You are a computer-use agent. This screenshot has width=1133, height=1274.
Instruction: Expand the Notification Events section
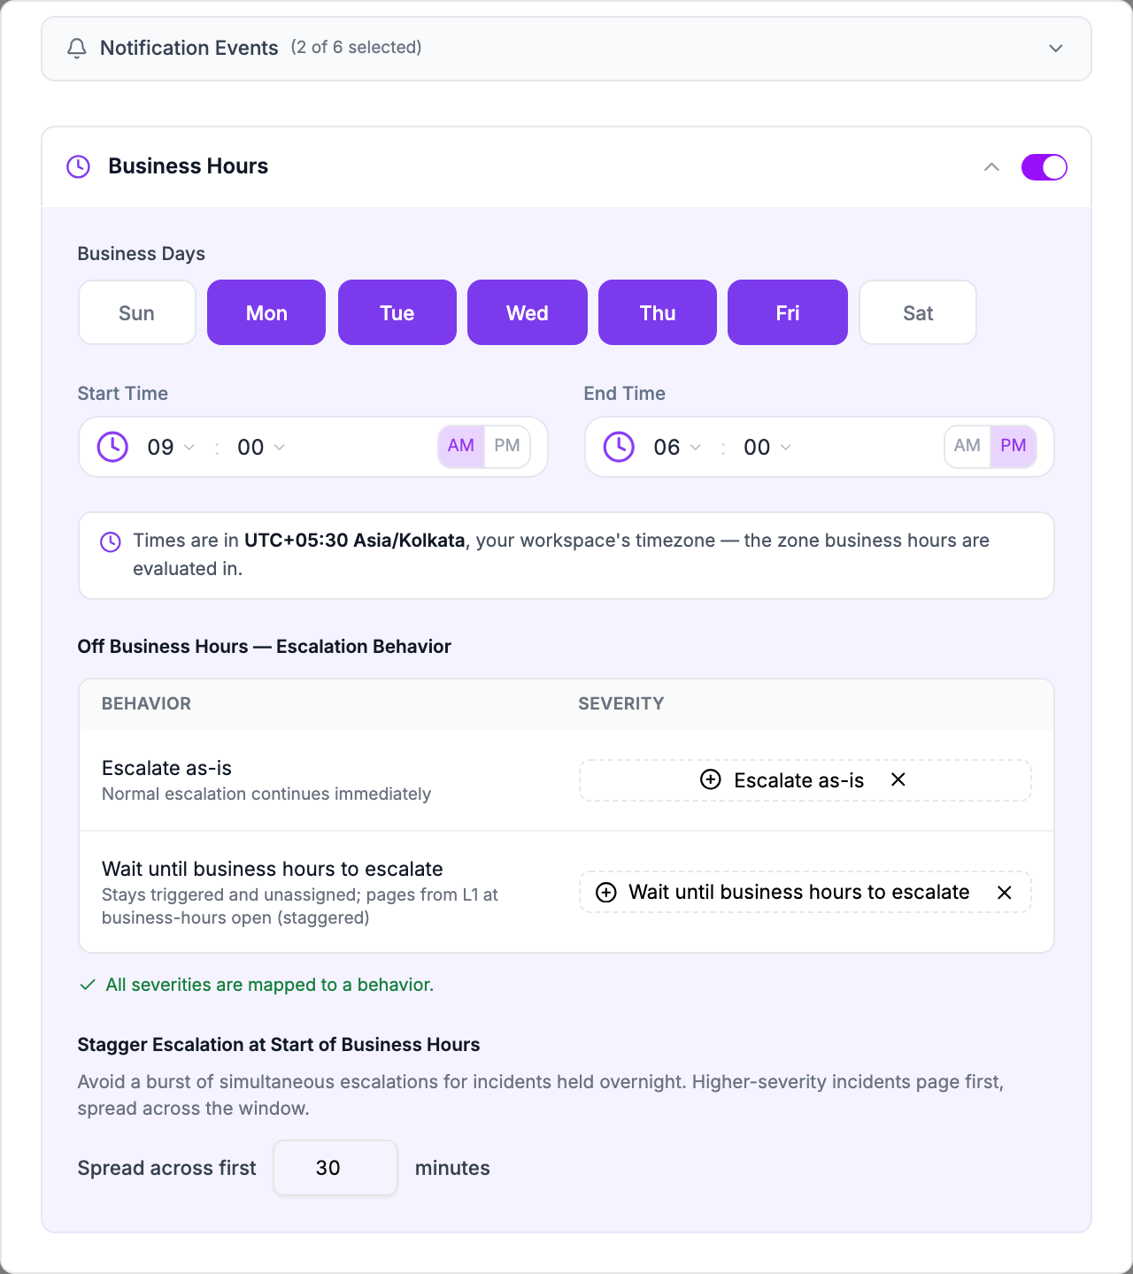(x=1056, y=49)
